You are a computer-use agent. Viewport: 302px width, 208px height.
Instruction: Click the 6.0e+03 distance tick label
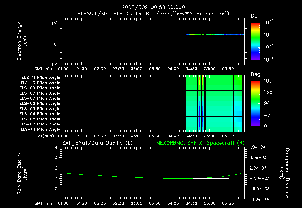[x=258, y=157]
